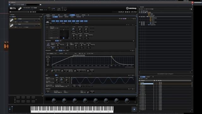Select the Amp envelope tab
This screenshot has height=114, width=202.
tap(57, 51)
